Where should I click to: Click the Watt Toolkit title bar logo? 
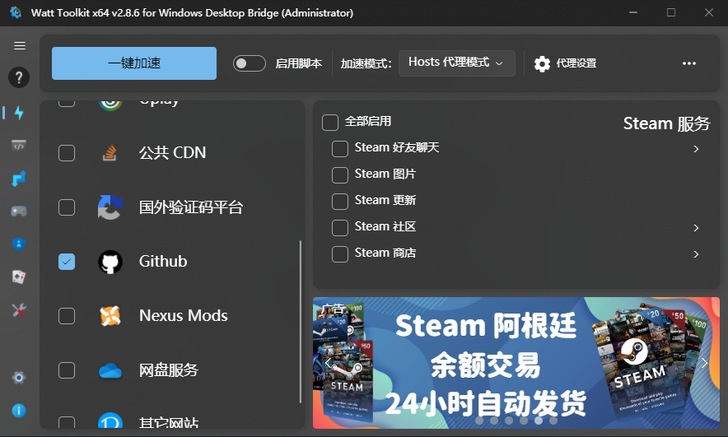[x=16, y=12]
